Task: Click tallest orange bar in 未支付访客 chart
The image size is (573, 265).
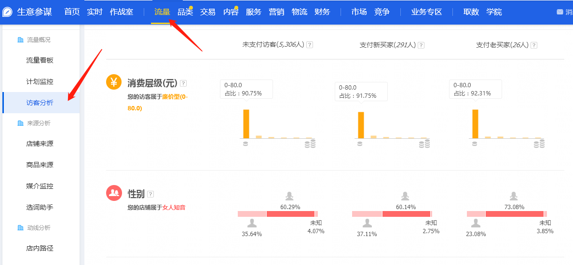Action: coord(246,124)
